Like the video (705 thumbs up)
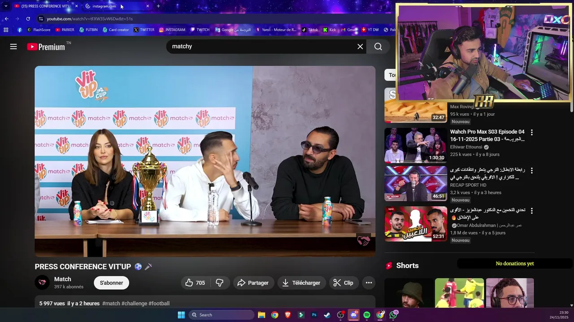 click(x=196, y=283)
